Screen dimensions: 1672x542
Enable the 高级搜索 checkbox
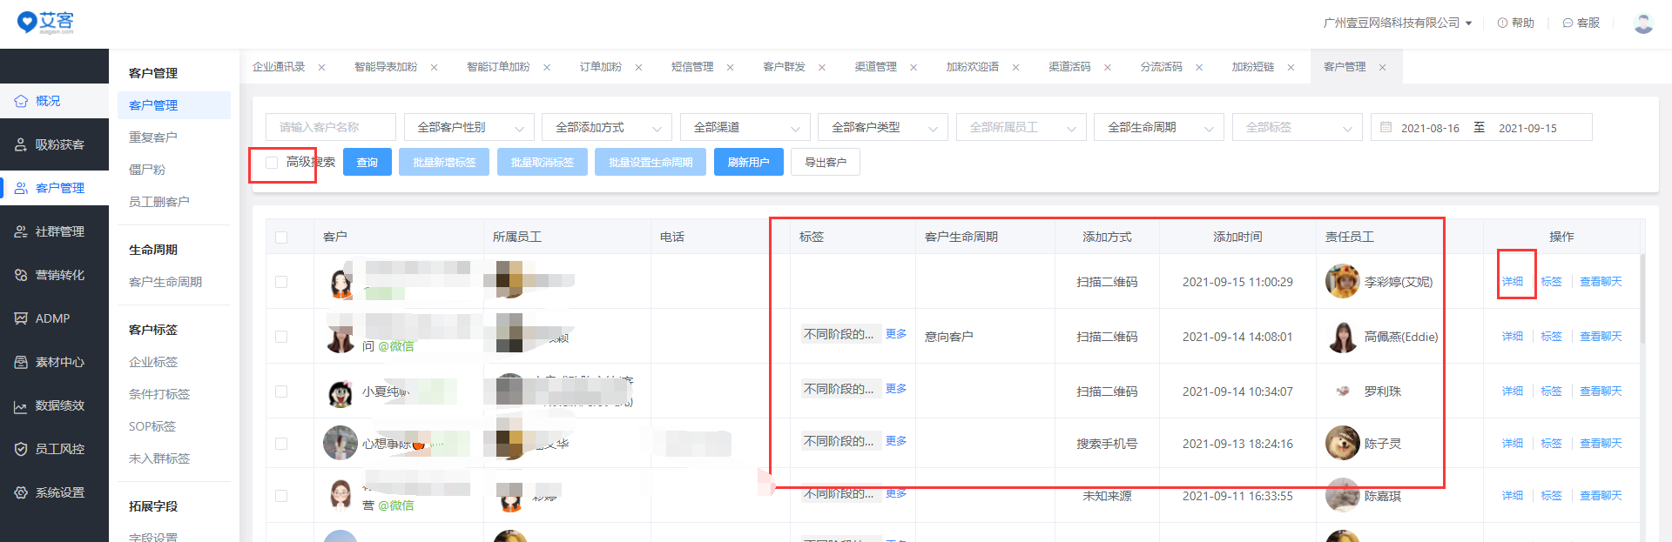click(x=272, y=162)
